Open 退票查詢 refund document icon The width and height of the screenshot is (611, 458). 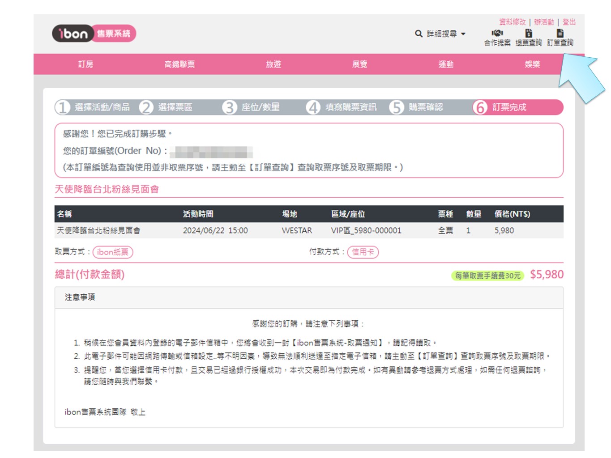[529, 33]
